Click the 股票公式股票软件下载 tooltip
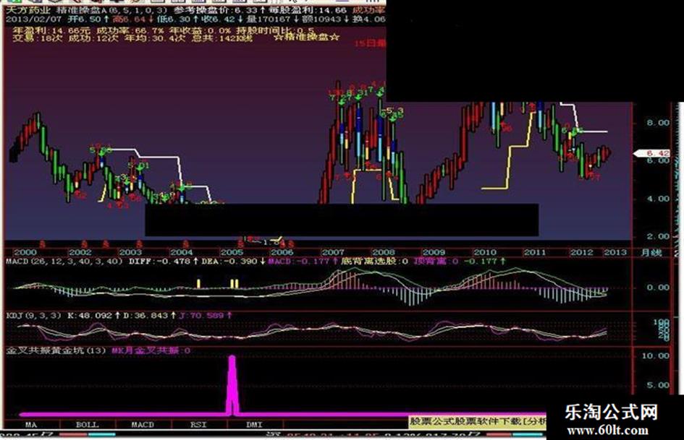684x440 pixels. click(x=478, y=420)
